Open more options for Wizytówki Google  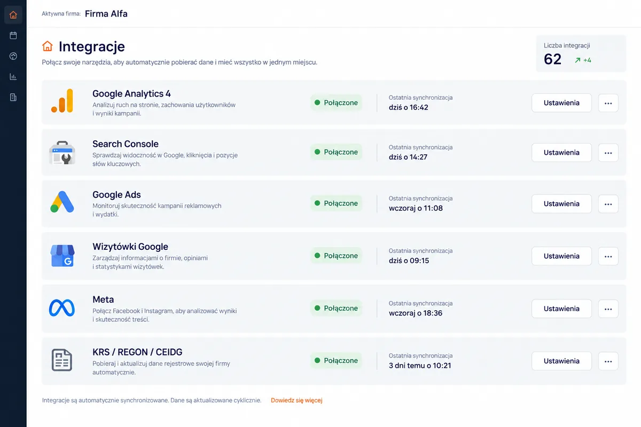[608, 256]
